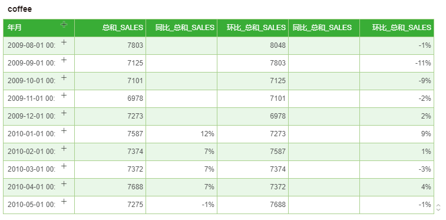Viewport: 446px width, 220px height.
Task: Click the coffee table title
Action: point(19,9)
